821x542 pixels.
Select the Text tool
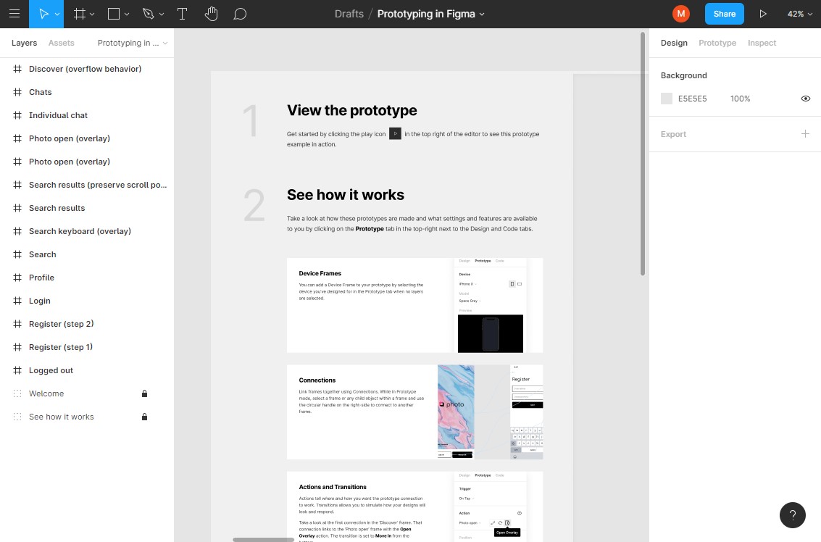tap(182, 14)
